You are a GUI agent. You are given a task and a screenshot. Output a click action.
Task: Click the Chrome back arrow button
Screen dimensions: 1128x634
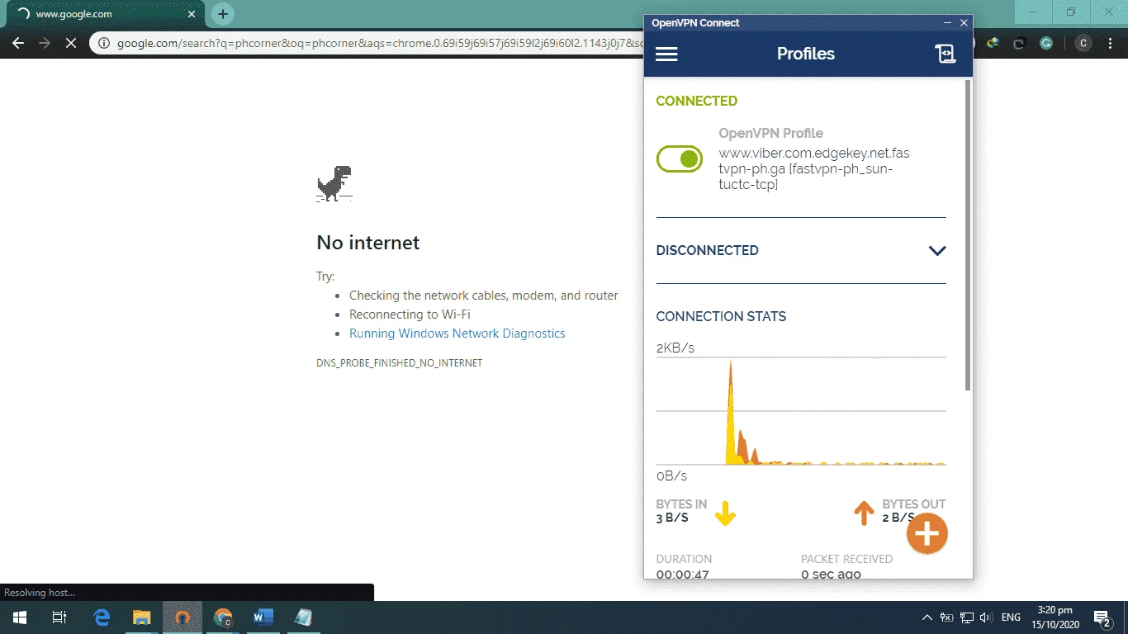coord(18,43)
